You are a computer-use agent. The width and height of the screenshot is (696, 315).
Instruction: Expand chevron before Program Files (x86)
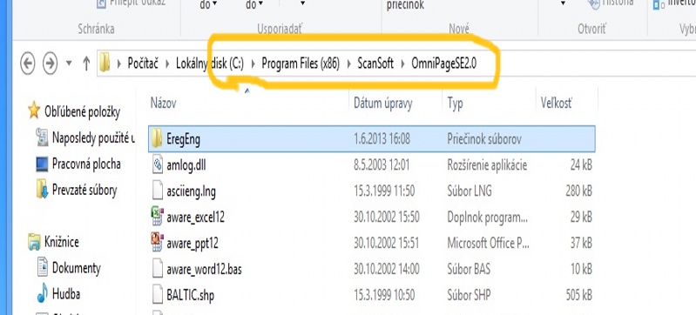point(253,64)
